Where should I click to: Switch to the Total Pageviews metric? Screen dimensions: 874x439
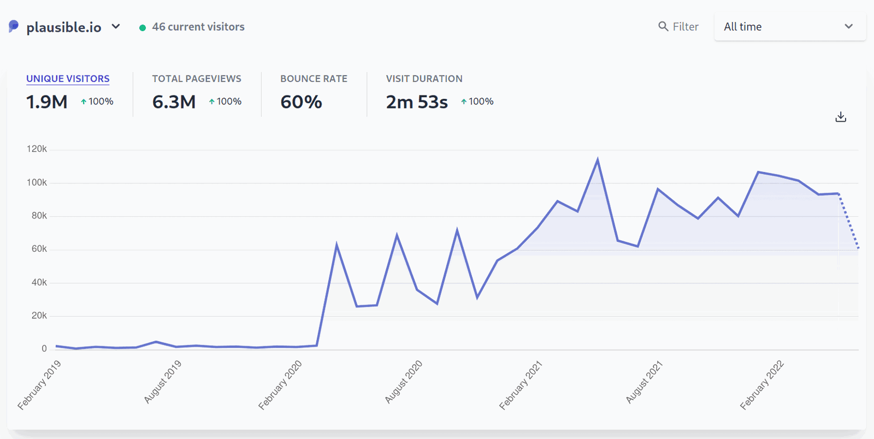(x=197, y=79)
